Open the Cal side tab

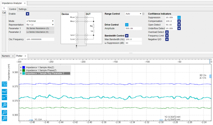[x=4, y=13]
